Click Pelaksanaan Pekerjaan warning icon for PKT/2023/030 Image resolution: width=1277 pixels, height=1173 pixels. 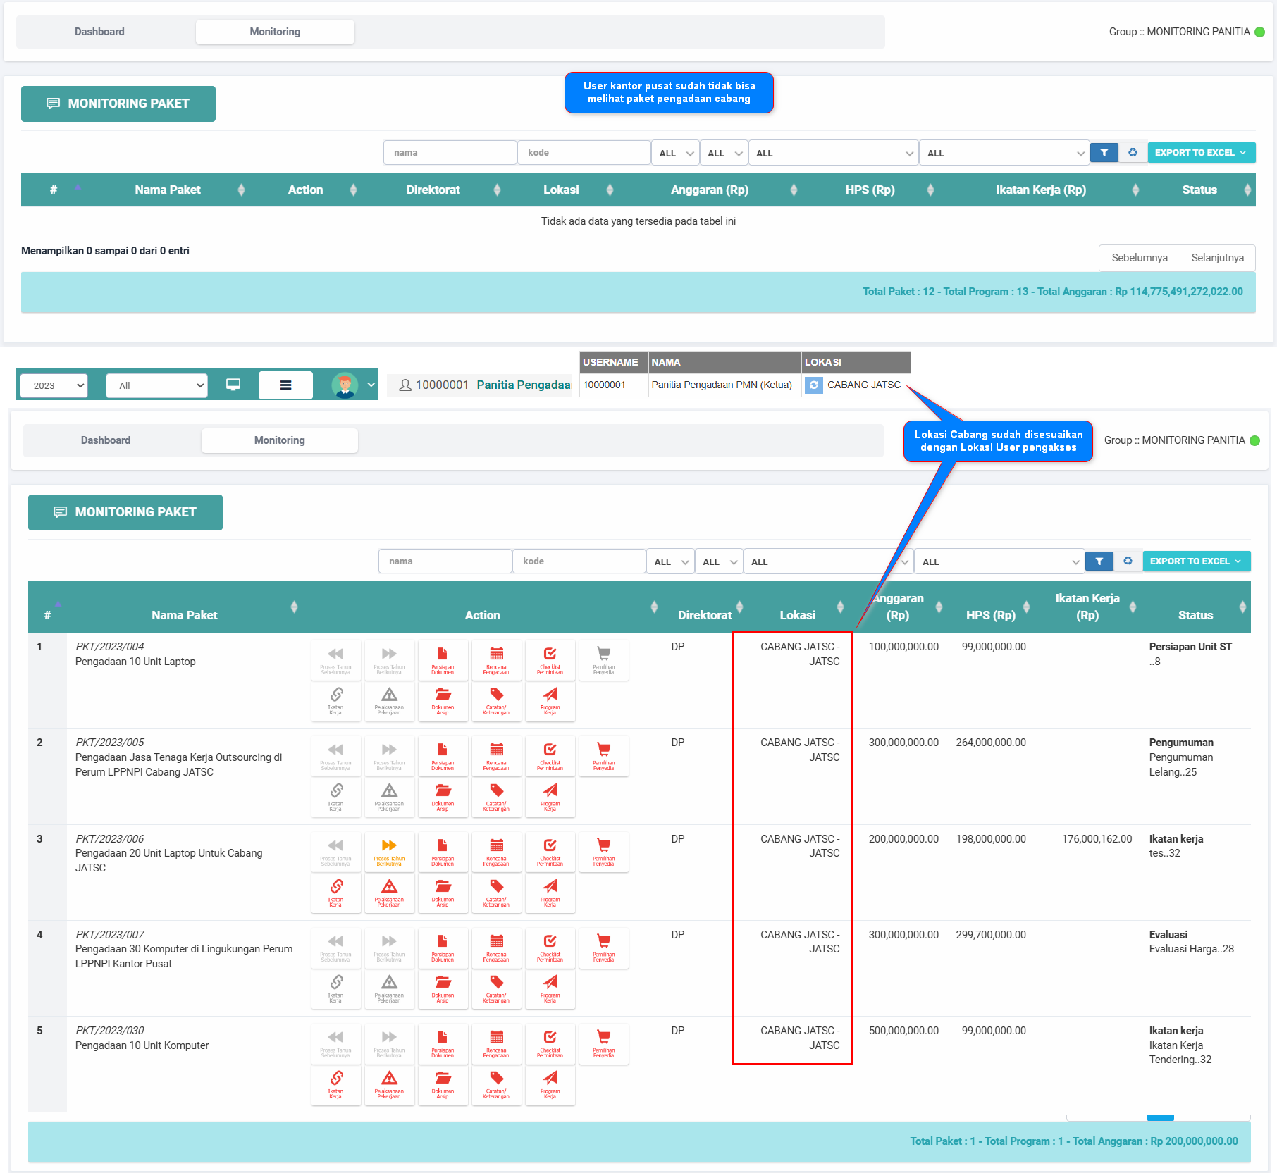389,1084
